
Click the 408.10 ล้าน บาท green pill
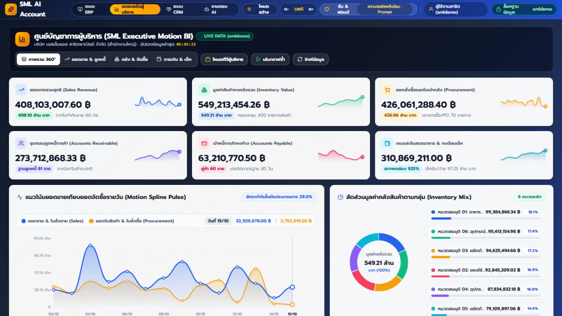pyautogui.click(x=33, y=115)
